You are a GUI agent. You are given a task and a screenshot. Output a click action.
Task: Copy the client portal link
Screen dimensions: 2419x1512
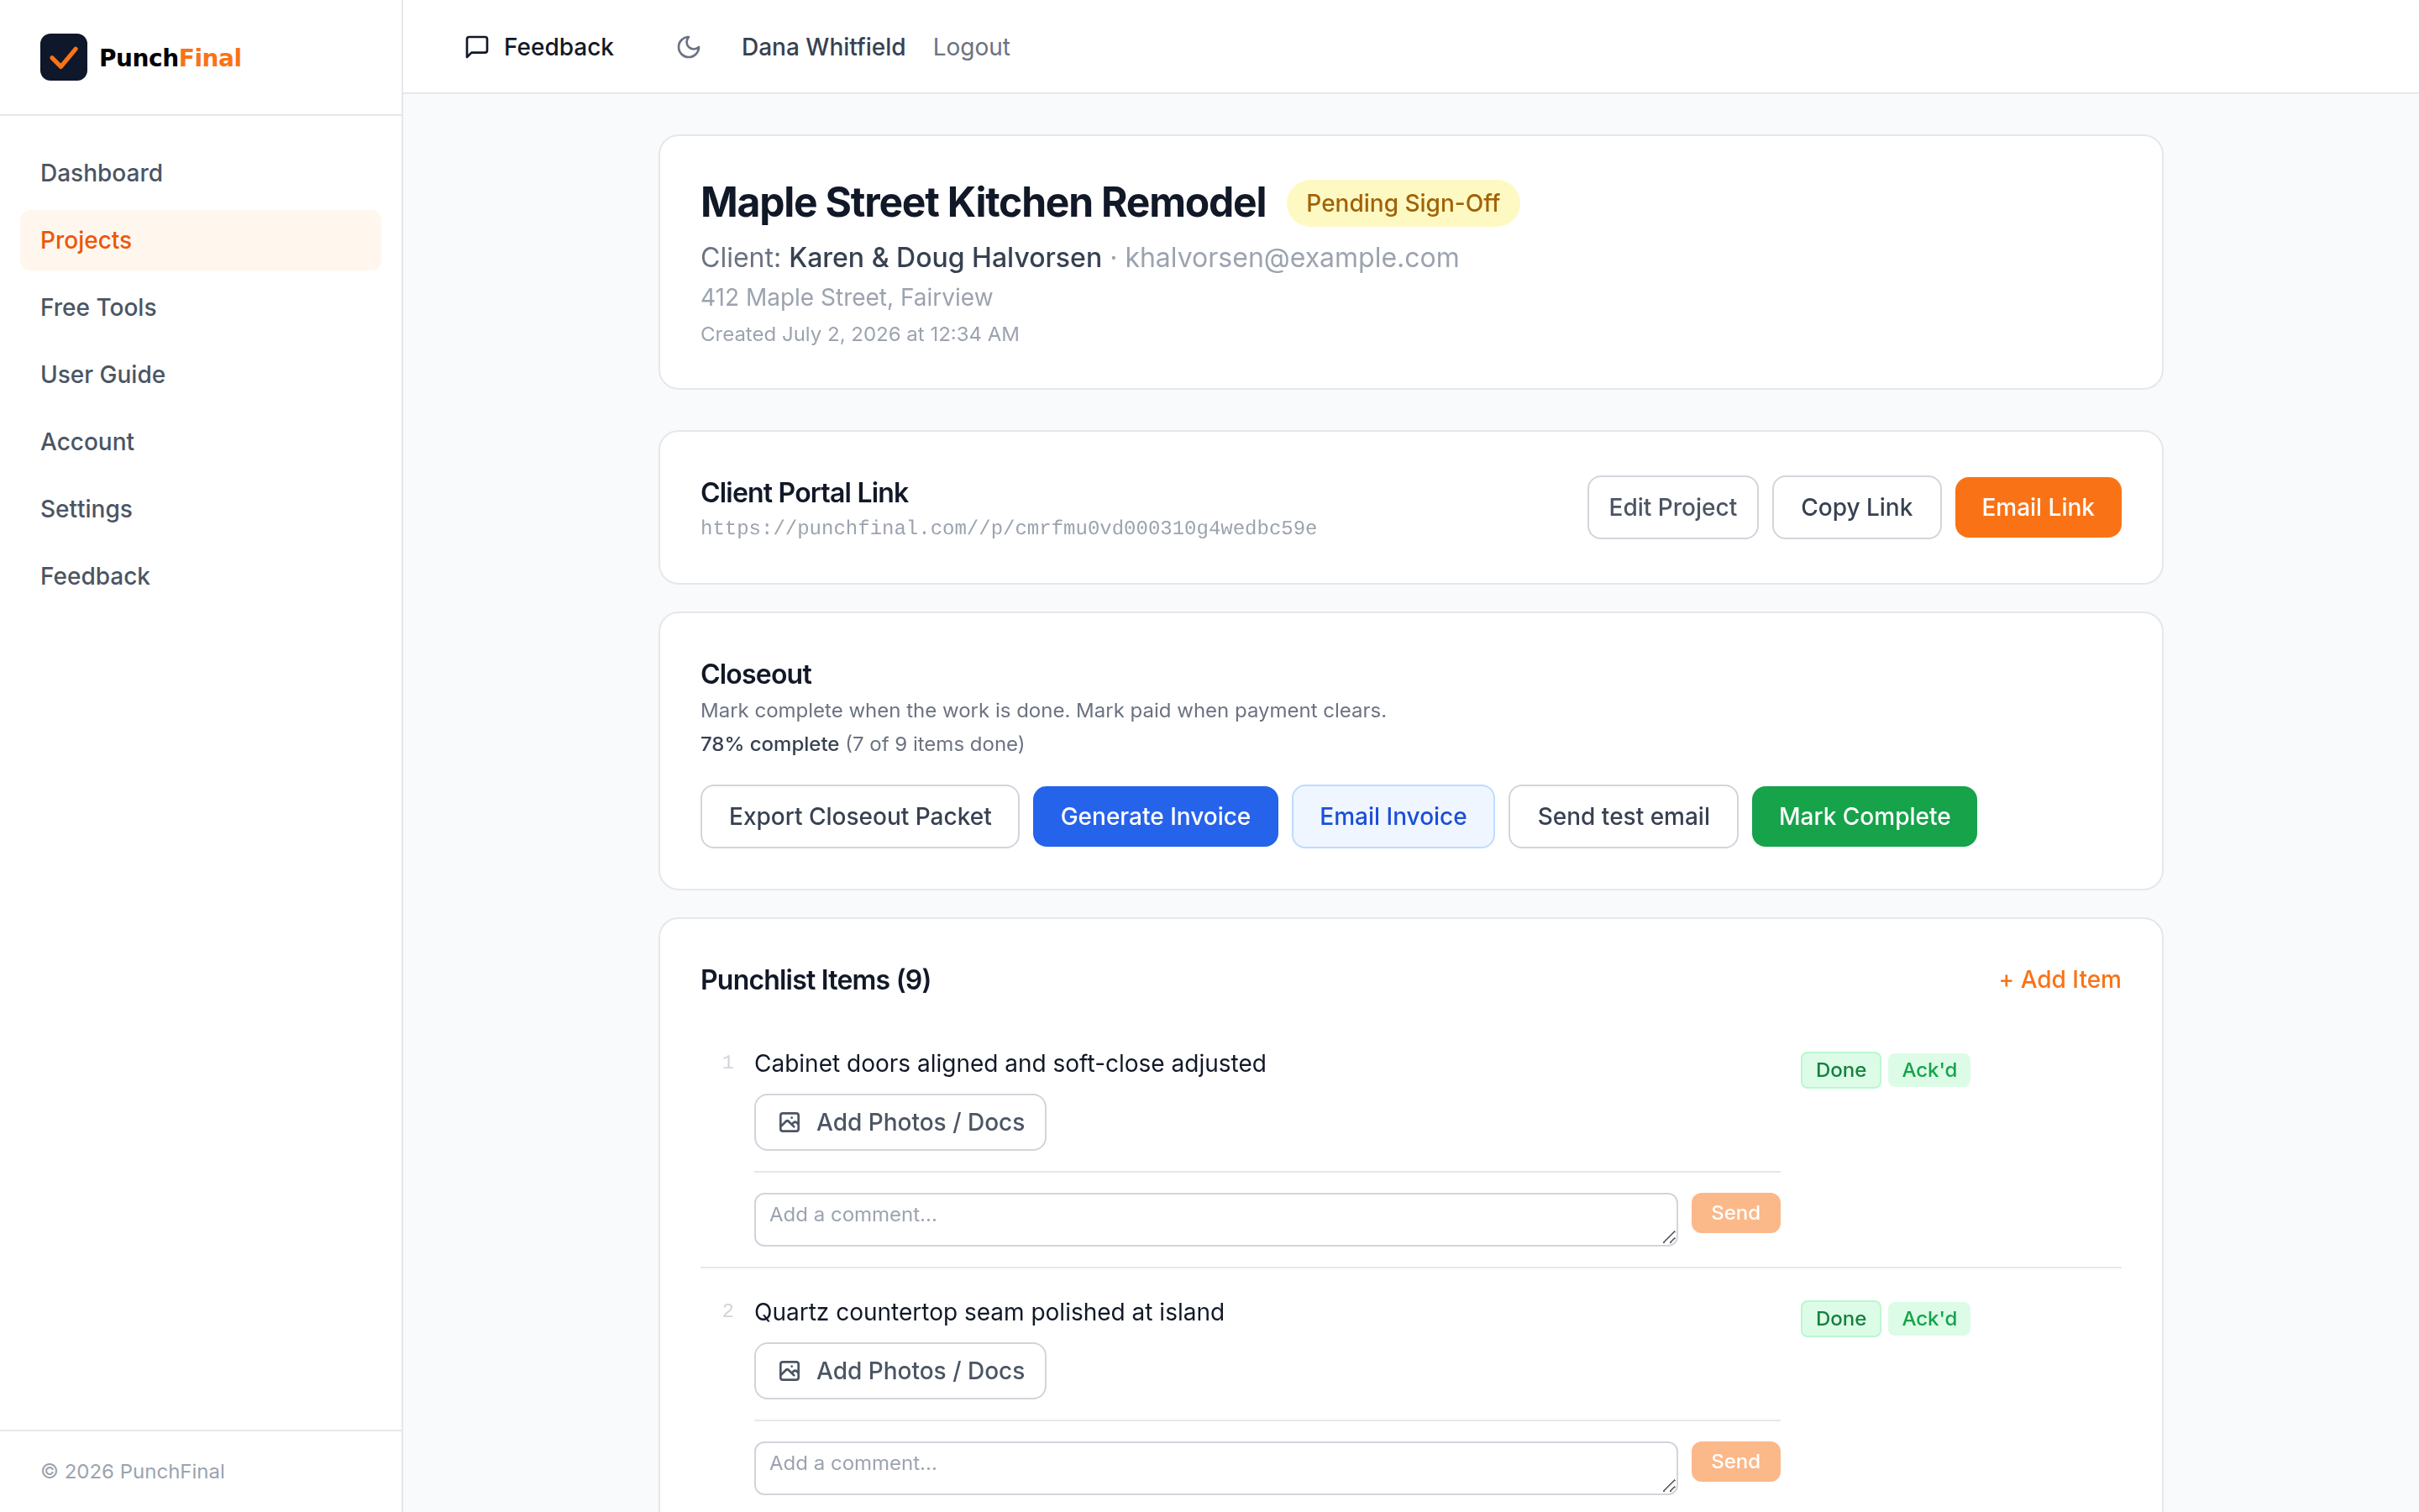tap(1856, 507)
